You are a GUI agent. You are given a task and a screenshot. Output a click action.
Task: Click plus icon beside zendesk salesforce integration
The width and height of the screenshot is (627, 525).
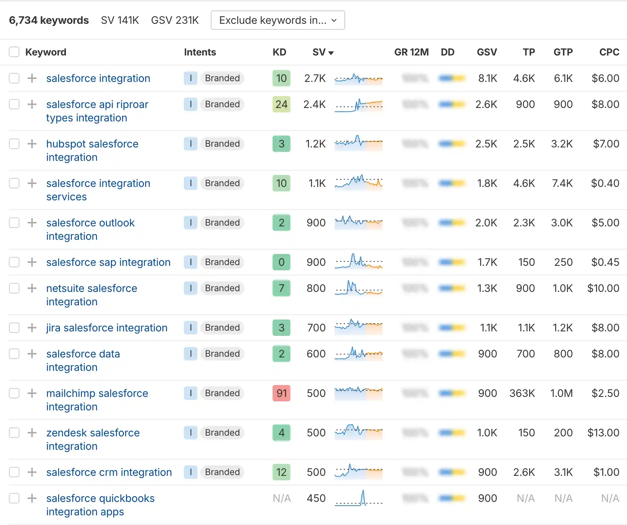pyautogui.click(x=32, y=433)
